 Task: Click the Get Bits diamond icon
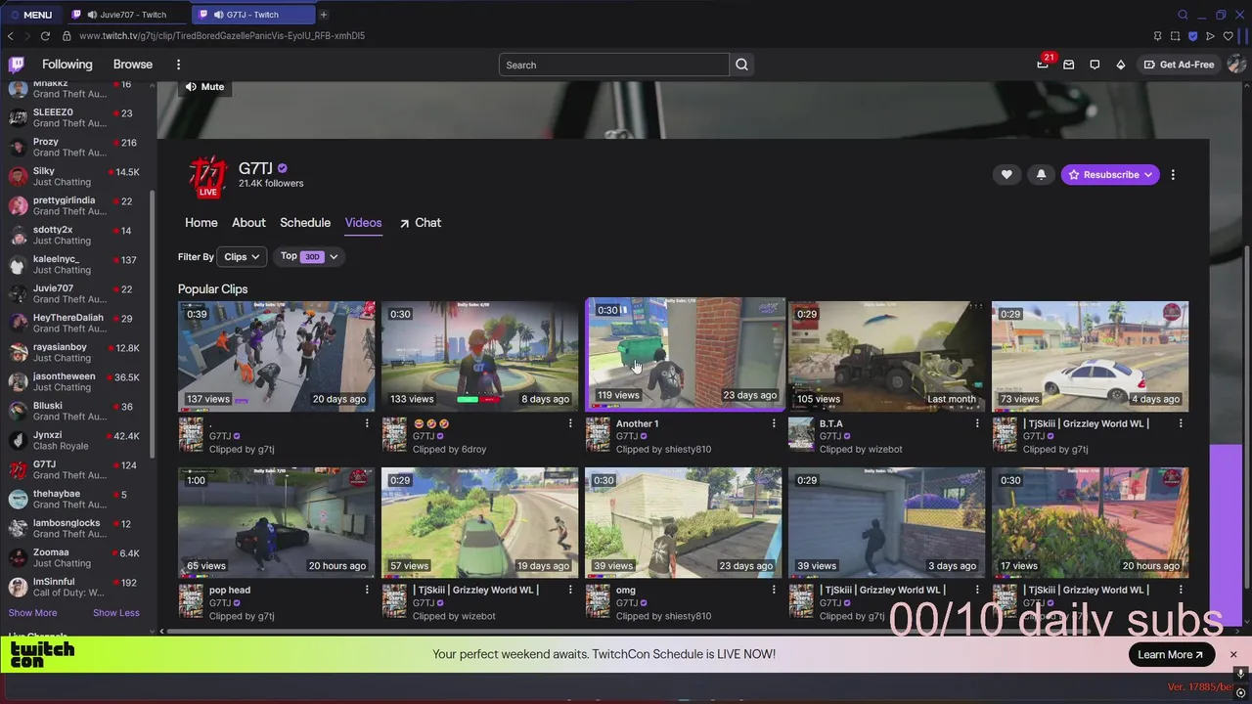[x=1121, y=65]
